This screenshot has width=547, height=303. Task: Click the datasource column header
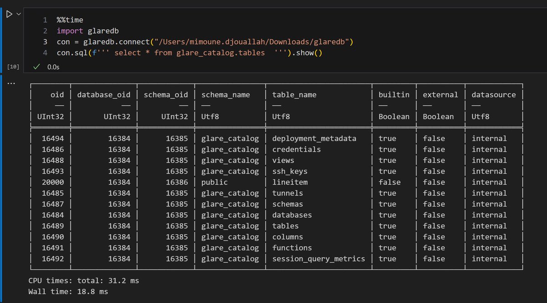tap(494, 95)
